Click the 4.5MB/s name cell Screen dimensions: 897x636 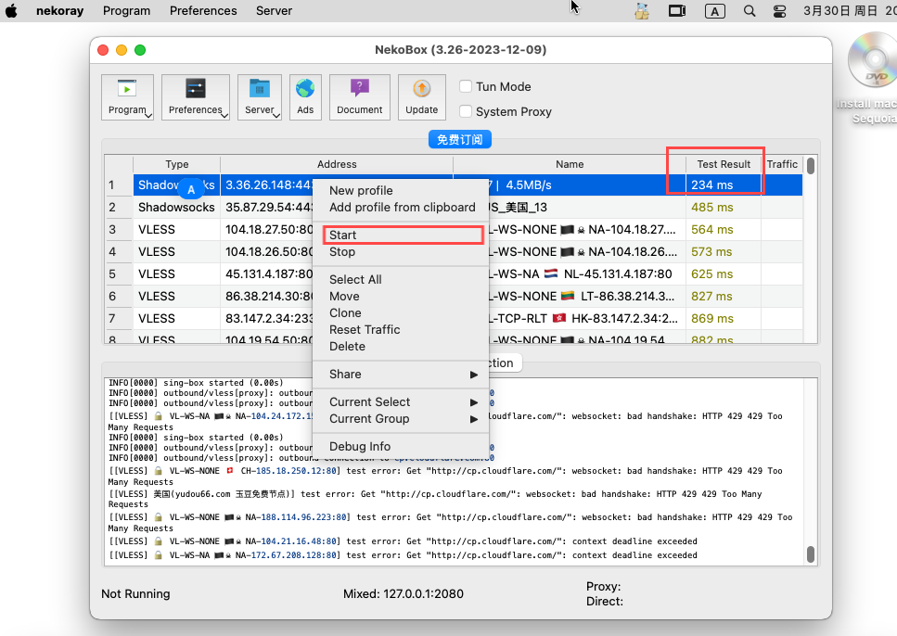pos(587,184)
